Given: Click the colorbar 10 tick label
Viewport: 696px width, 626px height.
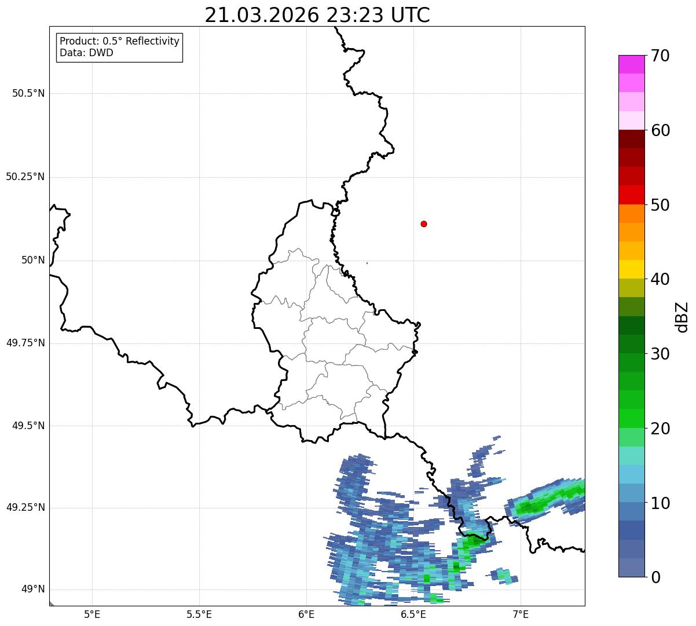Looking at the screenshot, I should 660,503.
